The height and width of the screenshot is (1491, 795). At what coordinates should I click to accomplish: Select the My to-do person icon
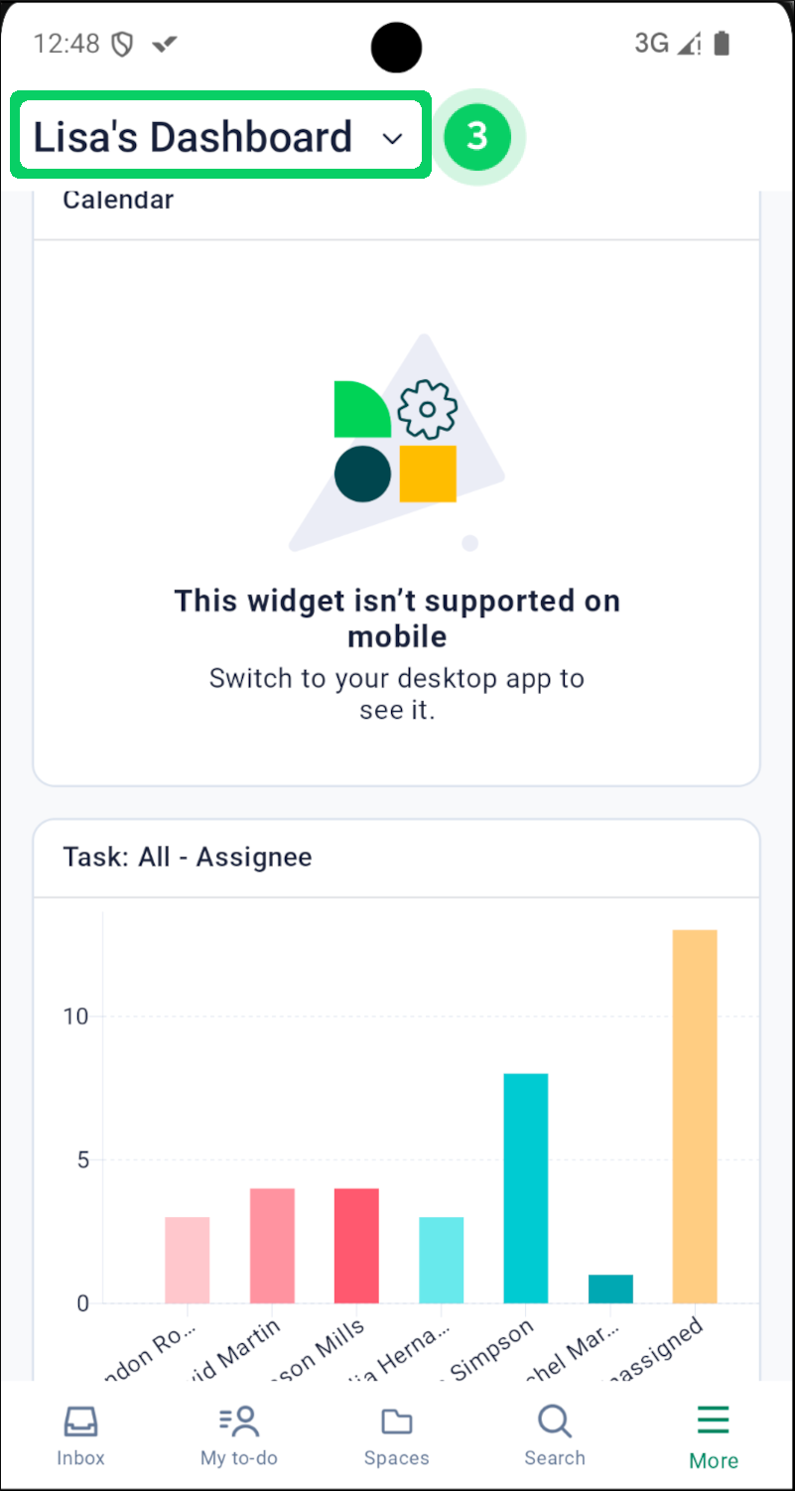(238, 1433)
